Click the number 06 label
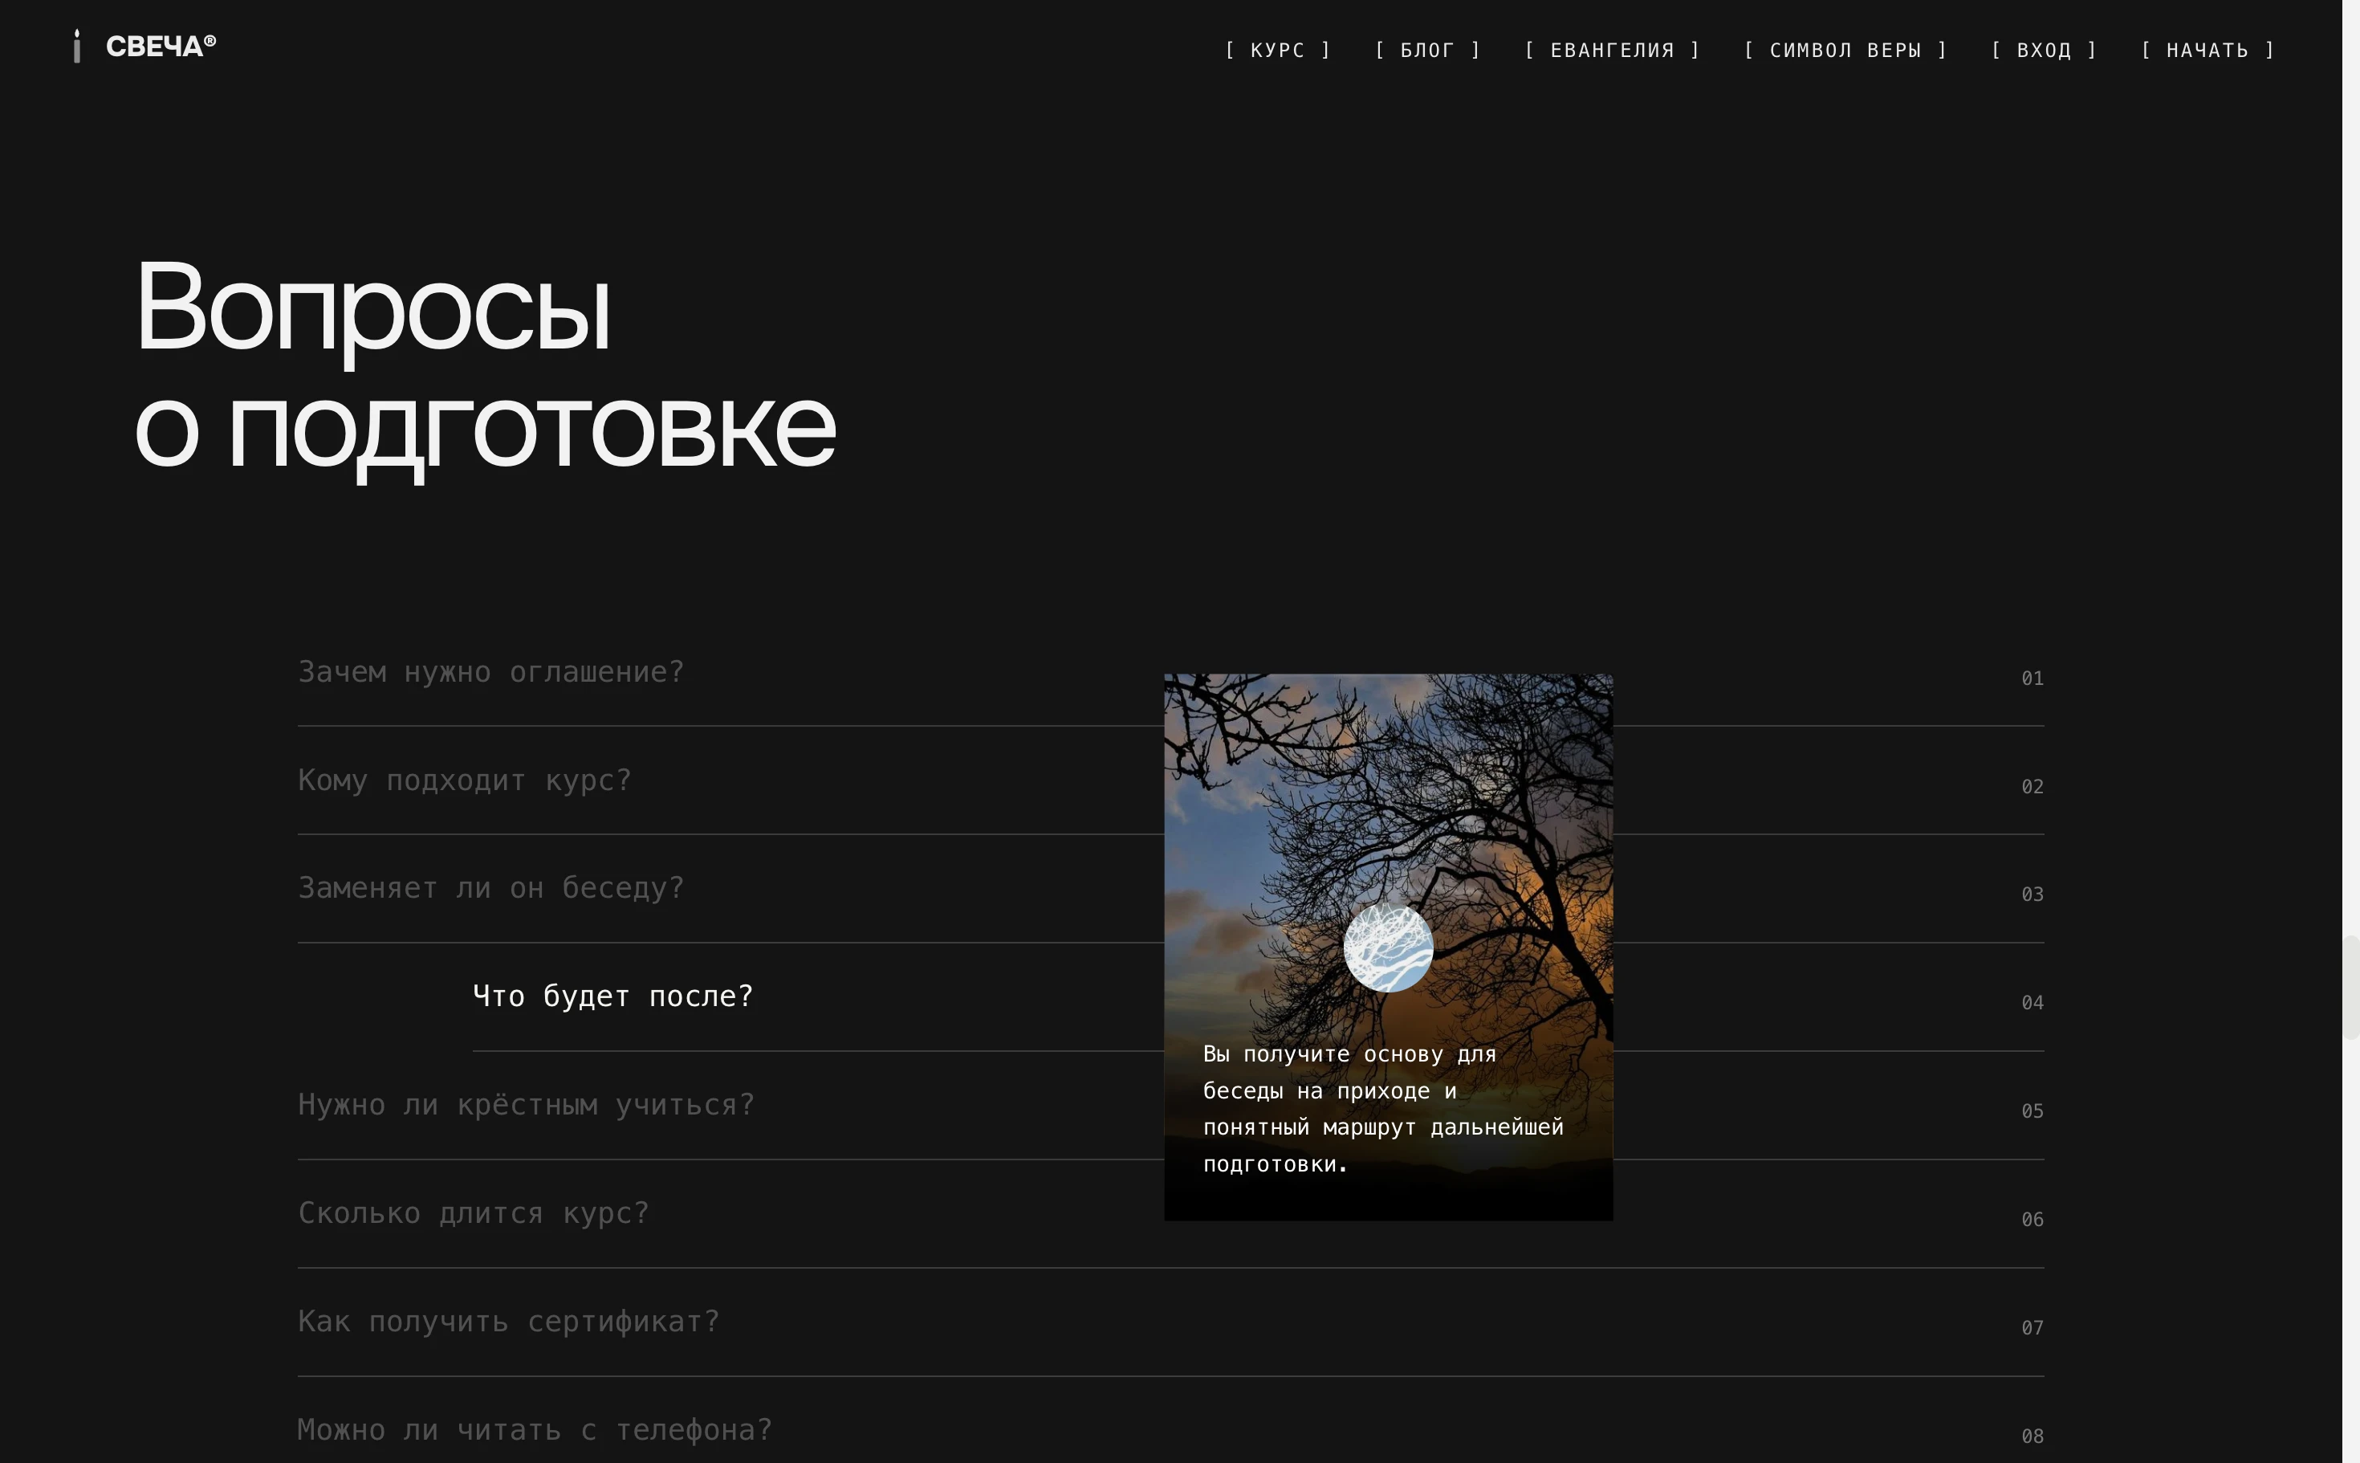The width and height of the screenshot is (2360, 1463). click(x=2032, y=1219)
